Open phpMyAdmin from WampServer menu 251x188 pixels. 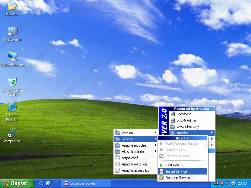192,120
